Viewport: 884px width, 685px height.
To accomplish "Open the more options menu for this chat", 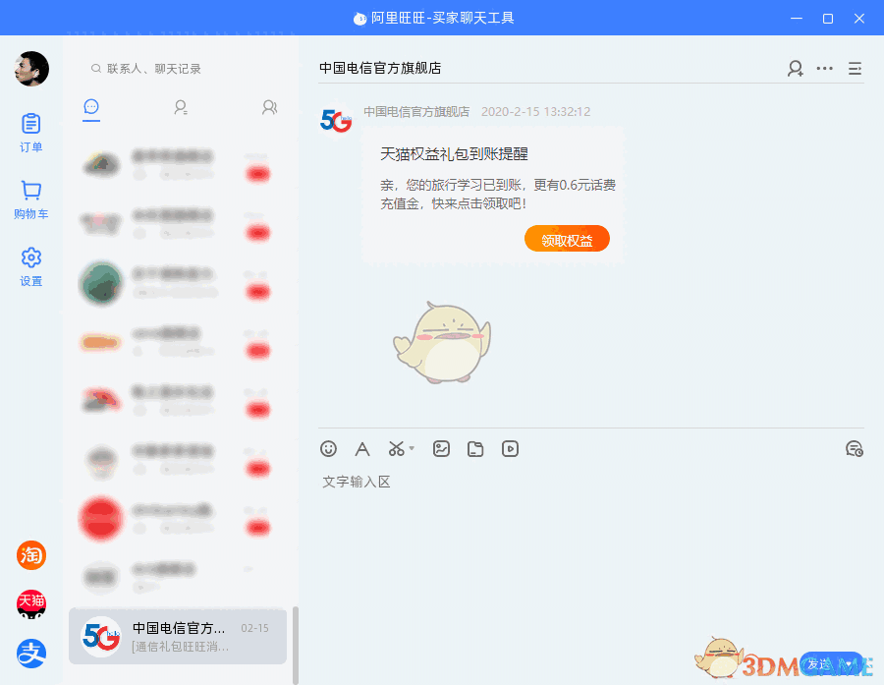I will pyautogui.click(x=824, y=69).
